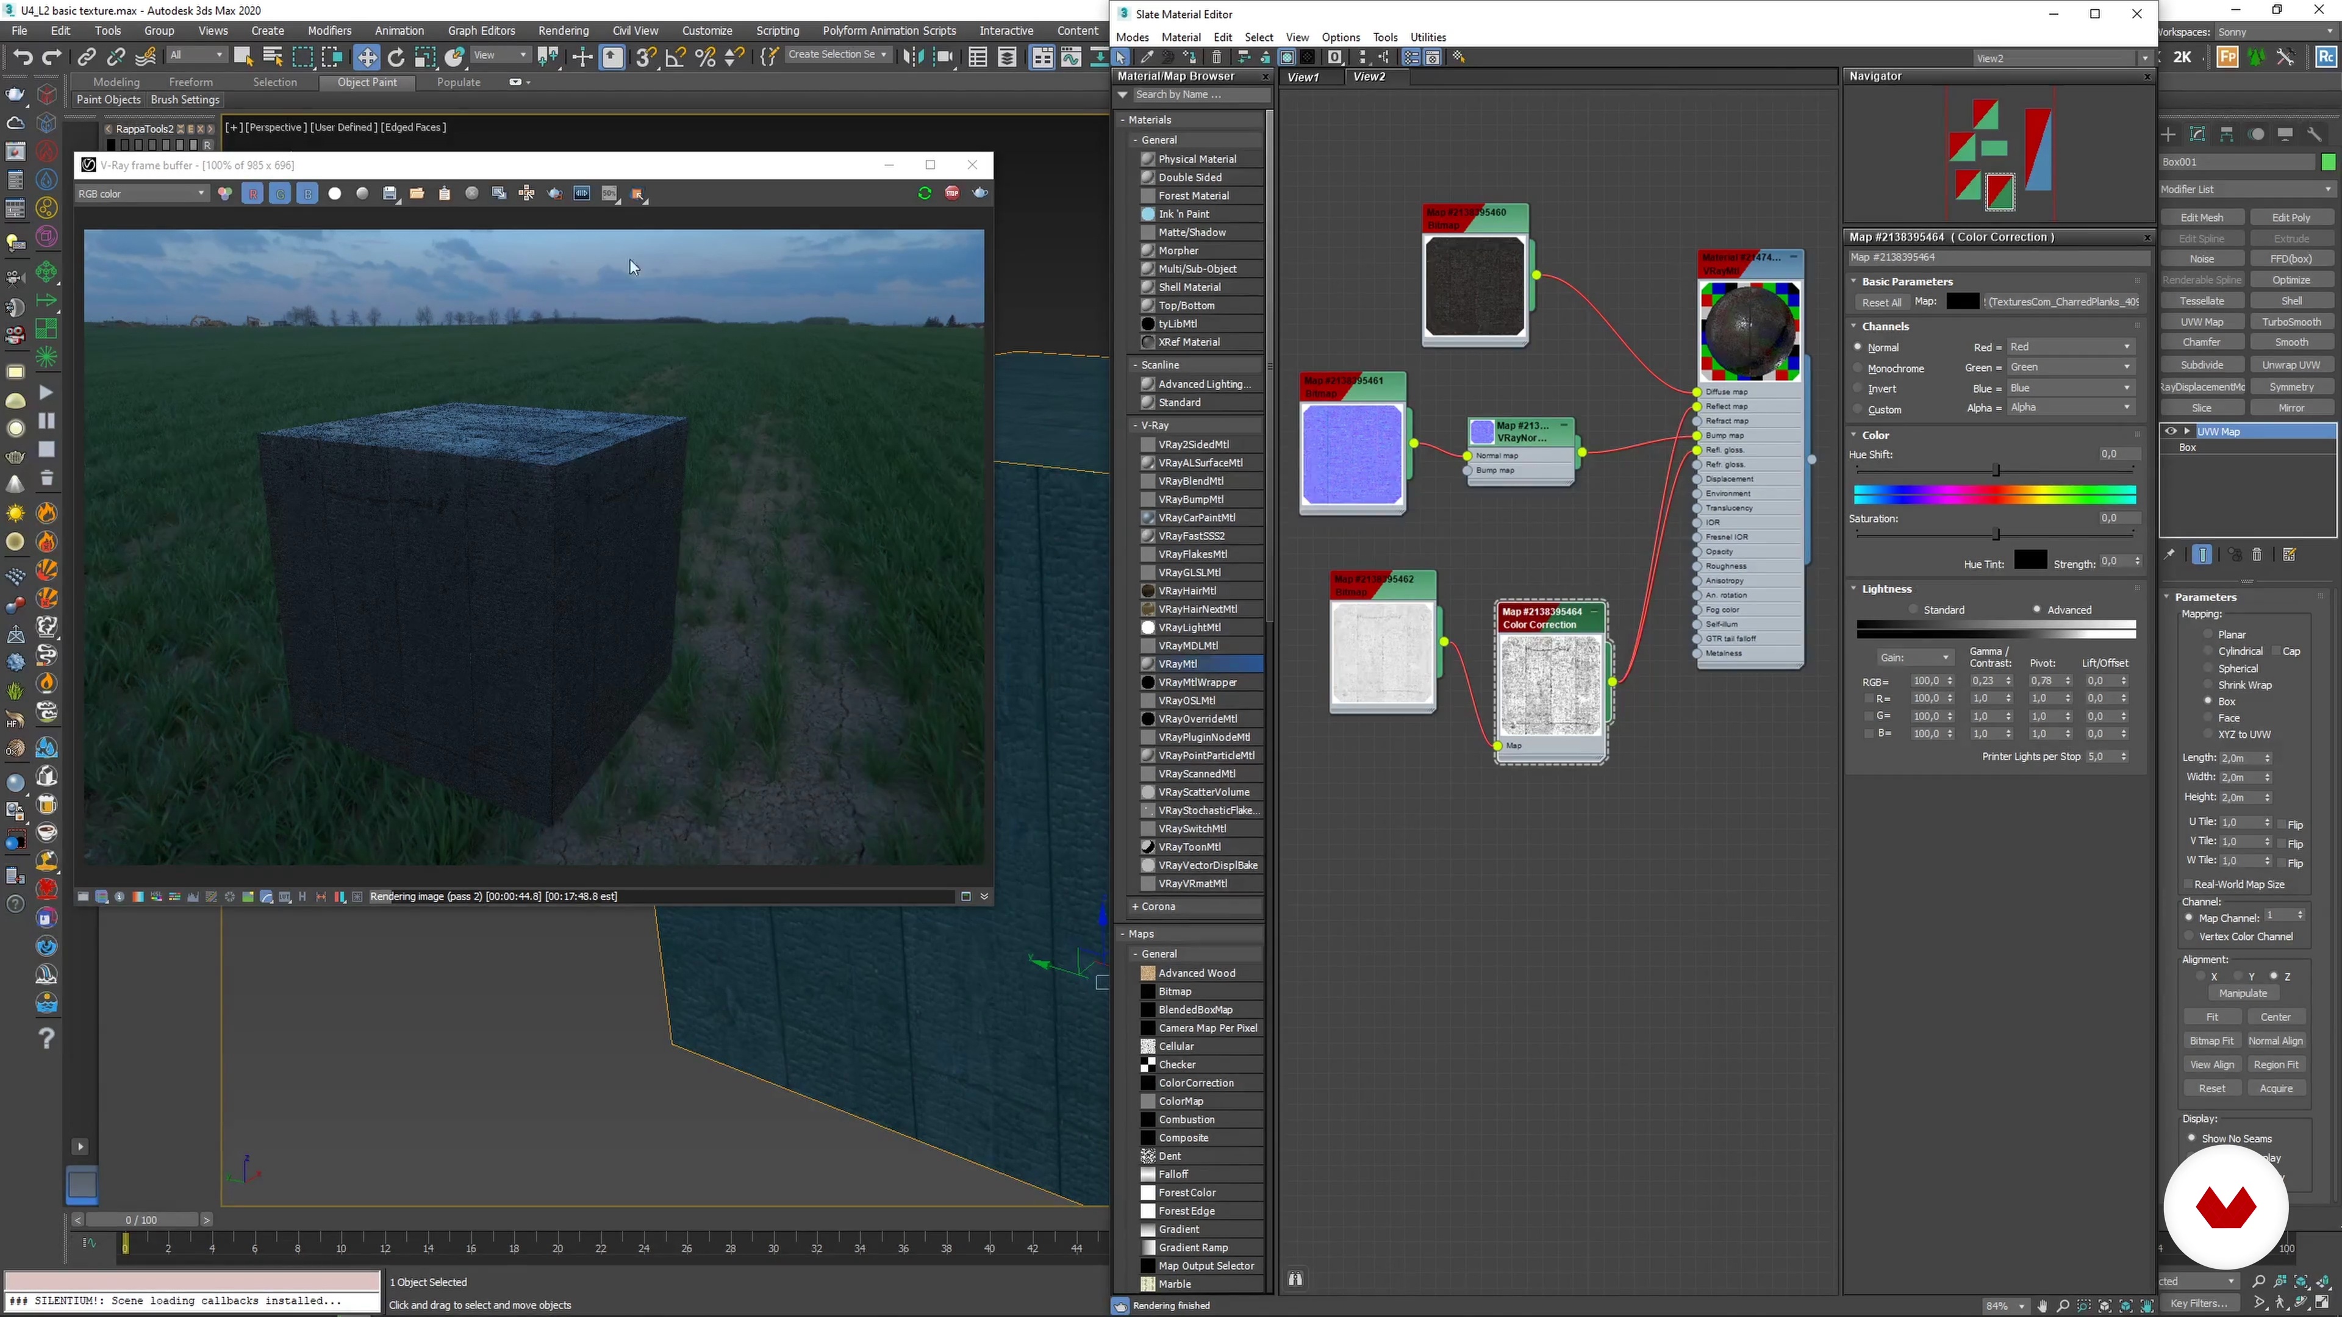Screen dimensions: 2342x1317
Task: Select Custom channel mode radio button
Action: [x=1857, y=409]
